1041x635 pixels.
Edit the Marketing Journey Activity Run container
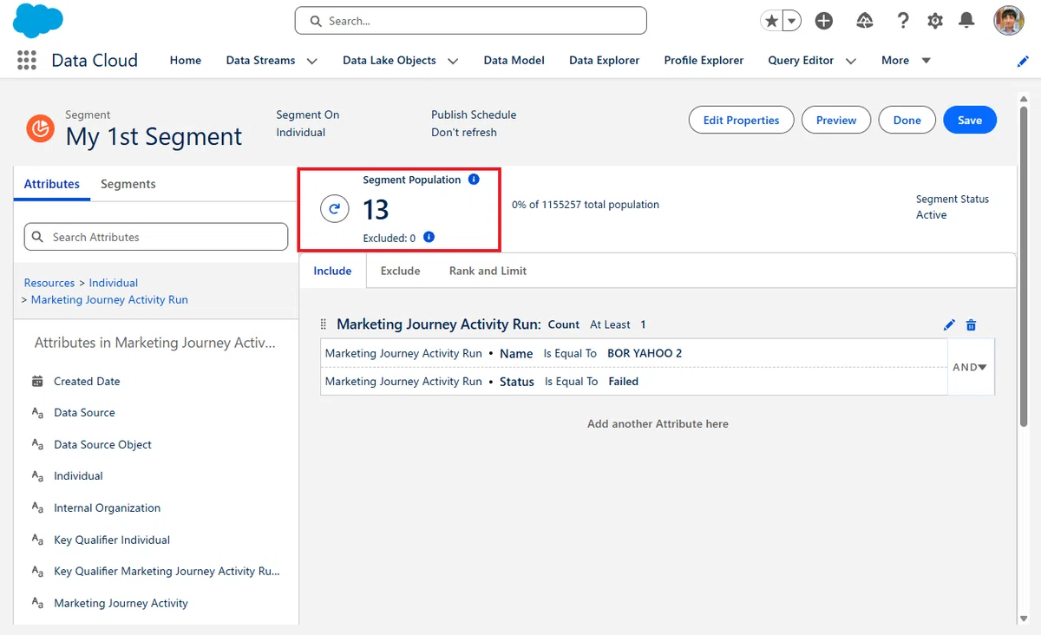click(949, 324)
